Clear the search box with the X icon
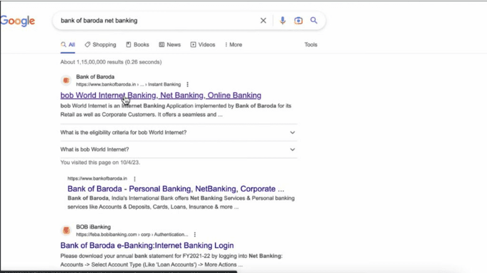This screenshot has width=487, height=273. point(263,21)
